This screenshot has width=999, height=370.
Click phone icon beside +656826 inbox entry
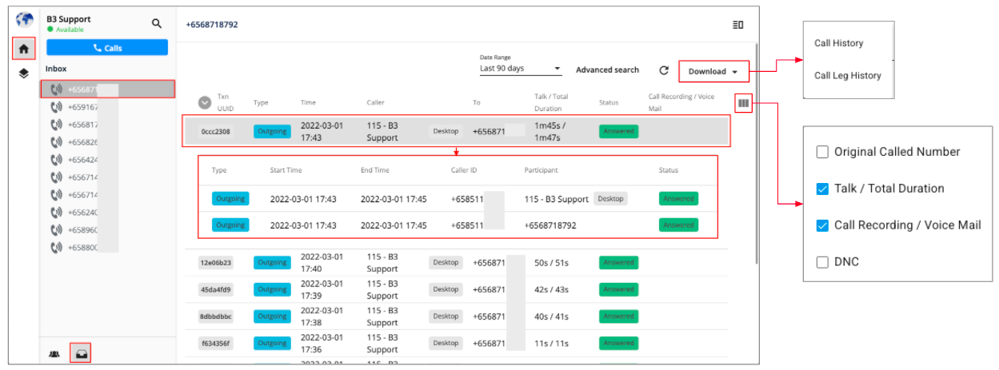point(57,142)
